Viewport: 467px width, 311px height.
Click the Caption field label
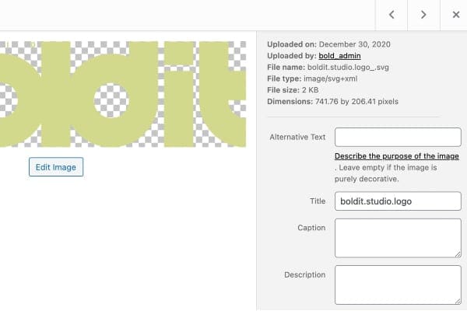tap(311, 228)
